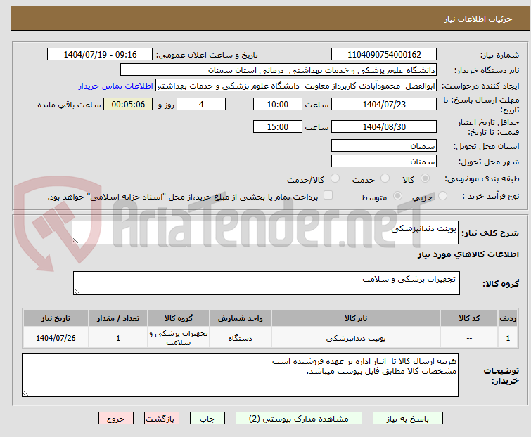Click the delivery city field 'سمنان'
The width and height of the screenshot is (531, 437).
[384, 161]
